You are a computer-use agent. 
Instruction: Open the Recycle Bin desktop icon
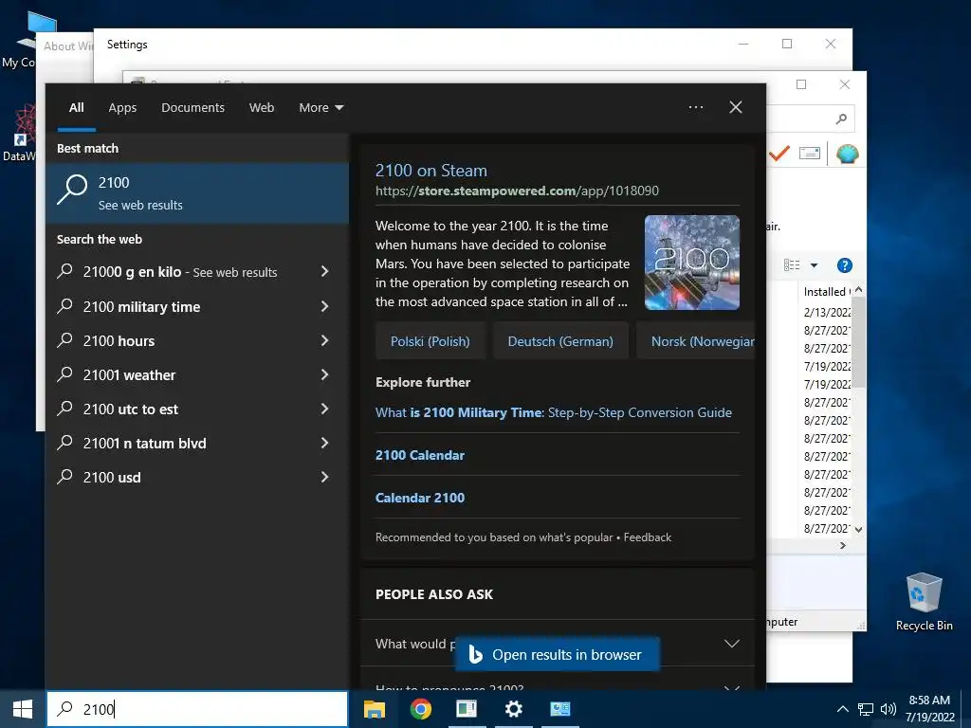coord(924,602)
